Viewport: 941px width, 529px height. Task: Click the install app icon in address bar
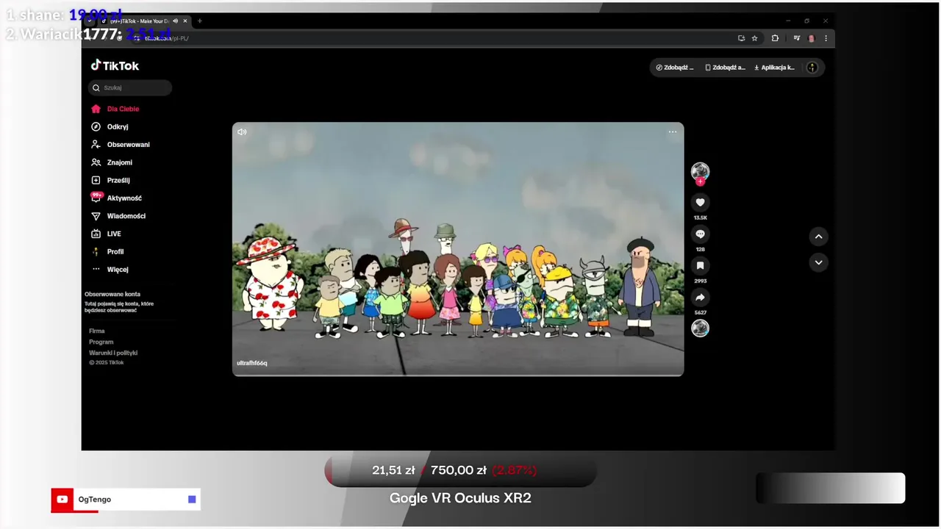tap(741, 38)
